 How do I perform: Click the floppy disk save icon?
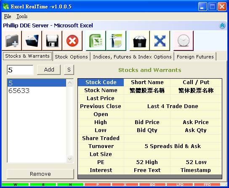(x=52, y=40)
